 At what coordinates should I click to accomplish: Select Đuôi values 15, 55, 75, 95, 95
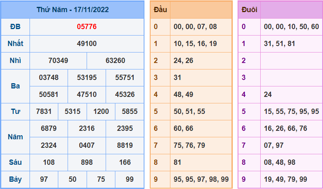[x=291, y=111]
